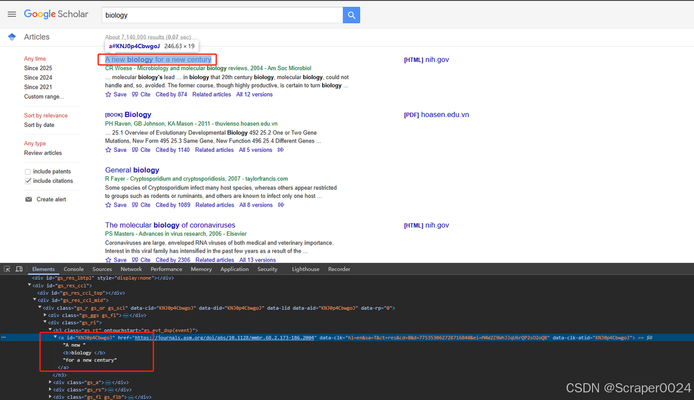Open the Sources tab in DevTools
694x400 pixels.
click(x=102, y=269)
